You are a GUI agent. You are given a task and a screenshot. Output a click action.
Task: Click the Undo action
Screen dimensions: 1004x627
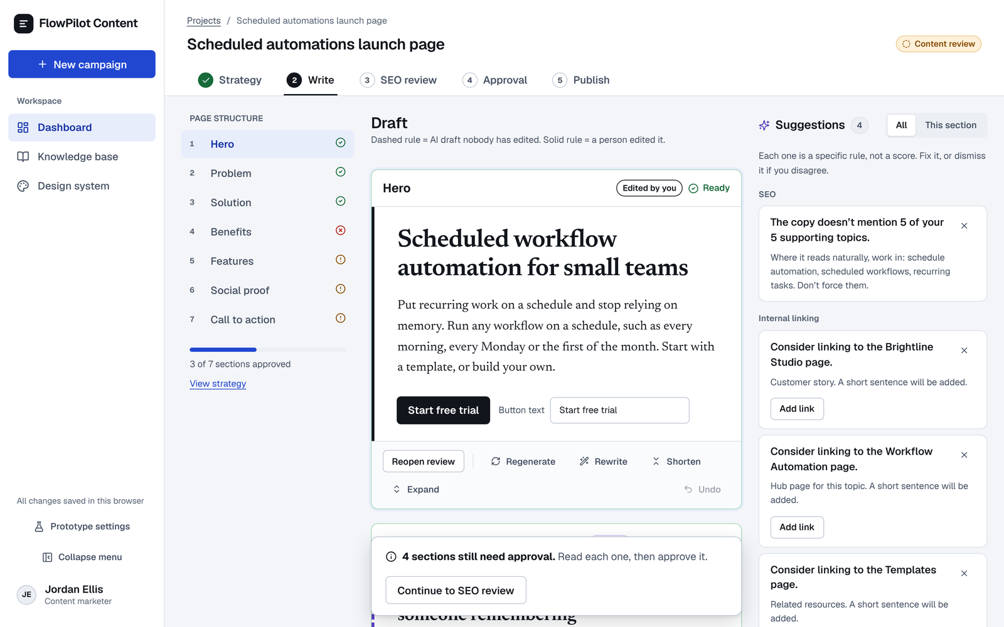point(702,490)
